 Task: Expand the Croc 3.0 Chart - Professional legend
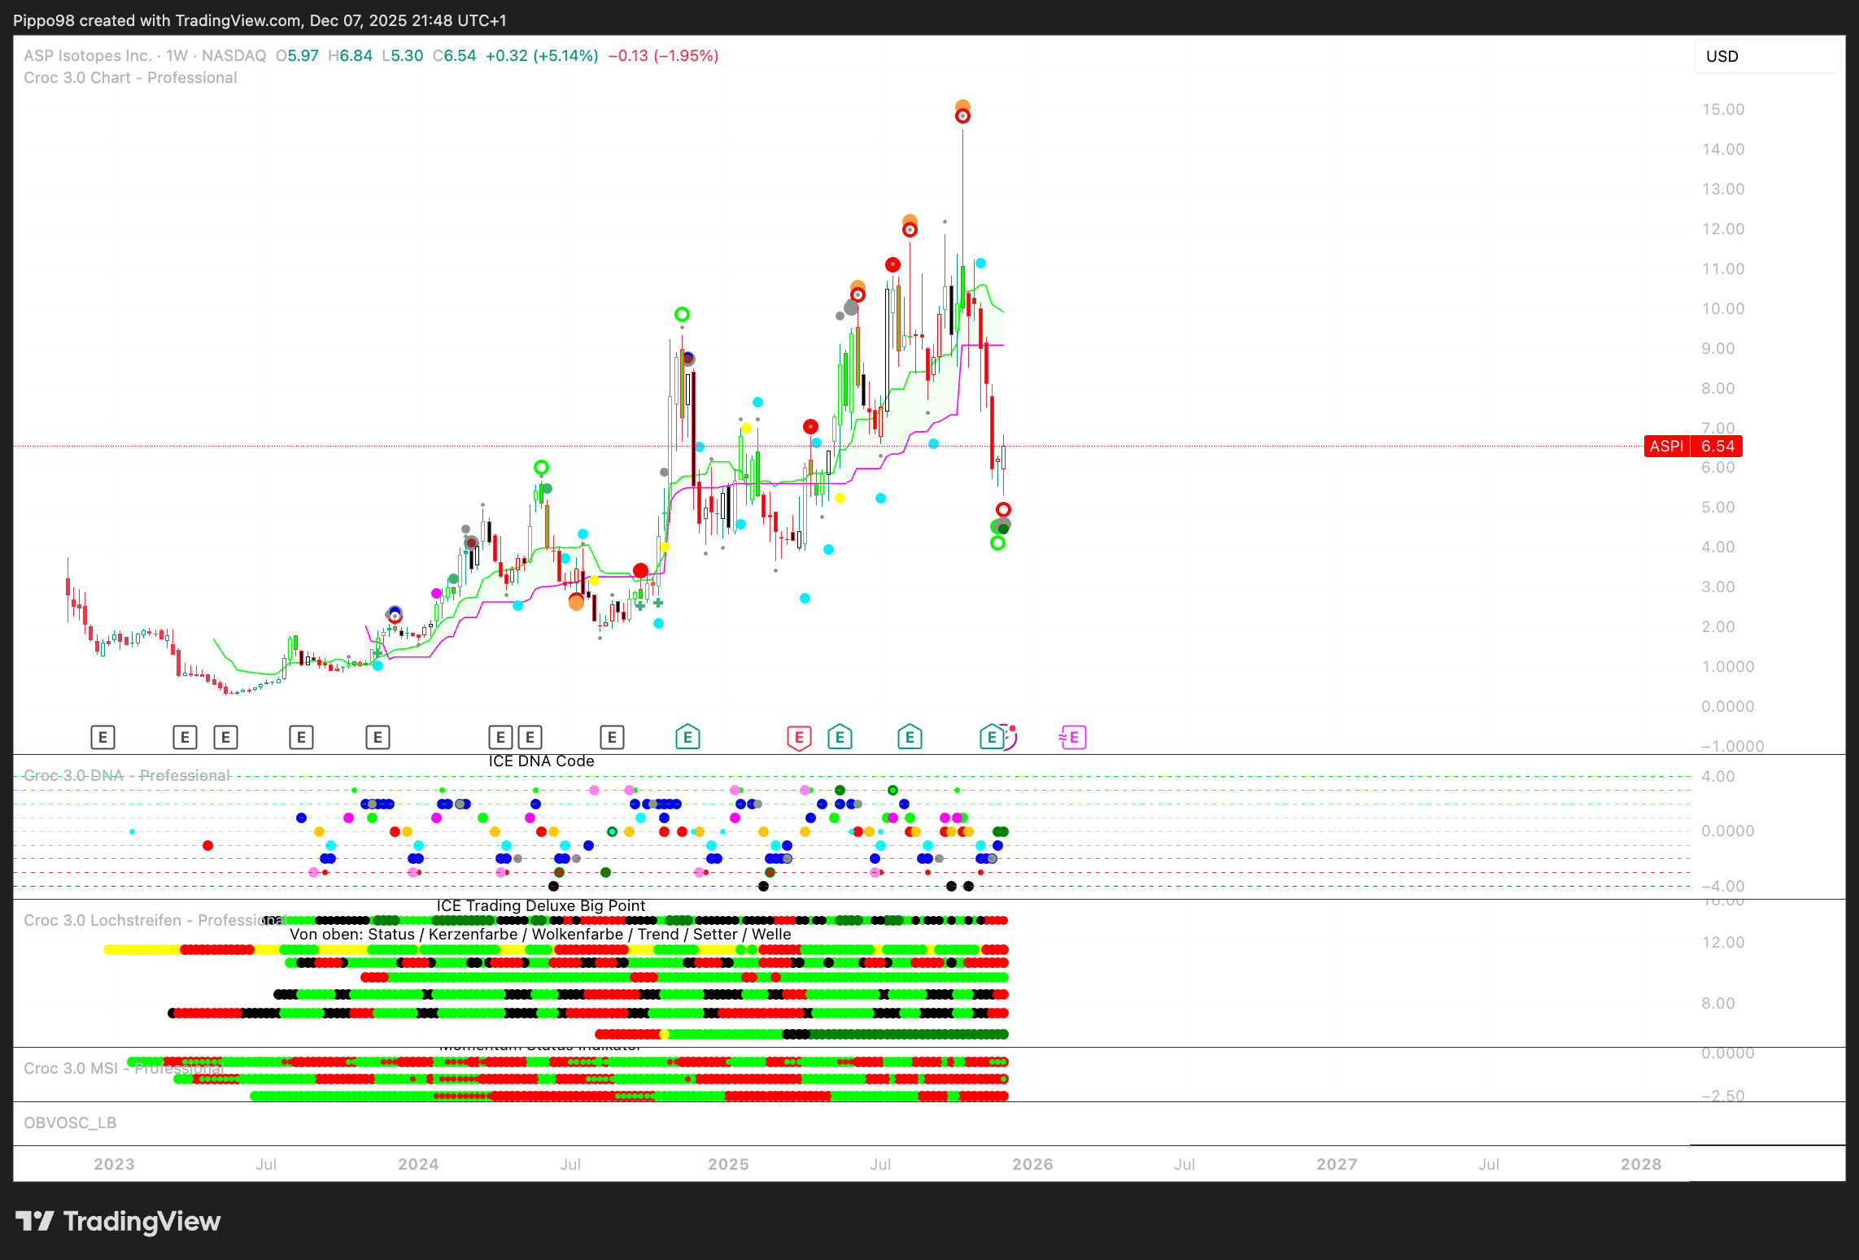coord(130,78)
